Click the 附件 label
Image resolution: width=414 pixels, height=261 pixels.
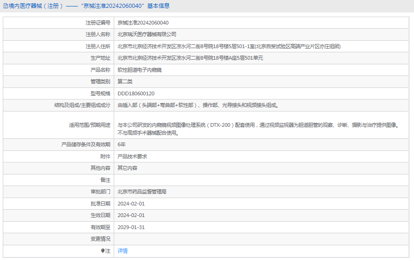click(x=105, y=156)
